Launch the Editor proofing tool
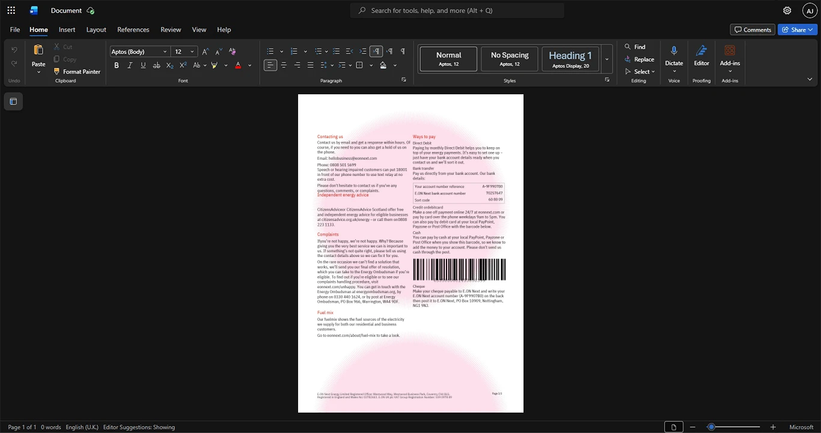 [701, 58]
